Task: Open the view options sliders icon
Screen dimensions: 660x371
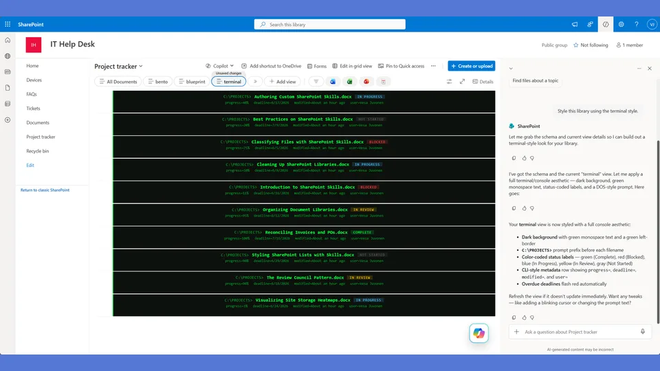Action: 449,82
